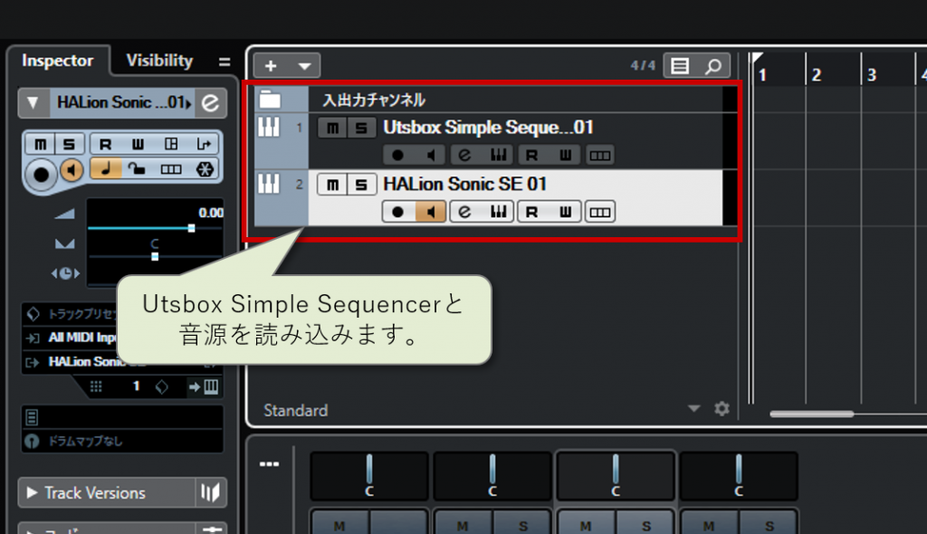Mute Utsbox Simple Sequencer track
Viewport: 927px width, 534px height.
tap(332, 128)
